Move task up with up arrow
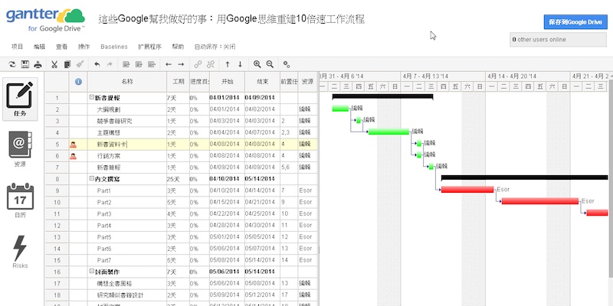 (228, 64)
